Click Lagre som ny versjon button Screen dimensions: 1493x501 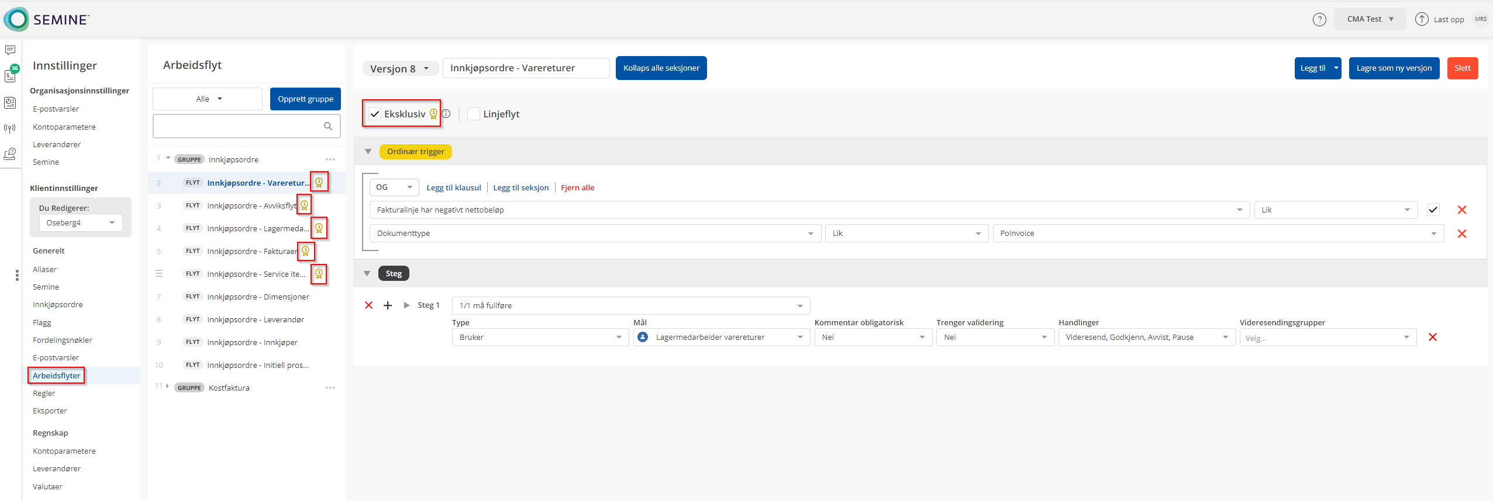point(1394,68)
